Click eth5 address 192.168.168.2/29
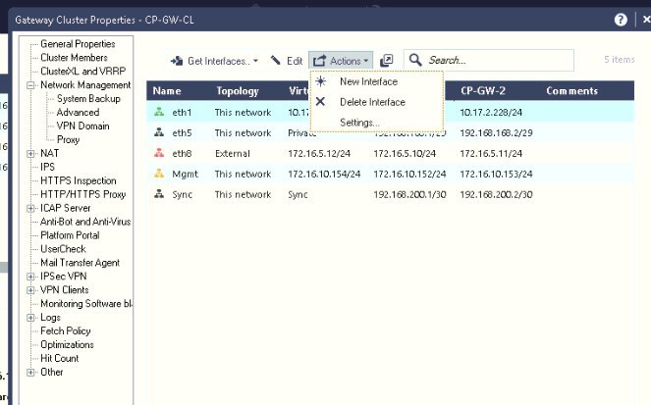 click(496, 133)
